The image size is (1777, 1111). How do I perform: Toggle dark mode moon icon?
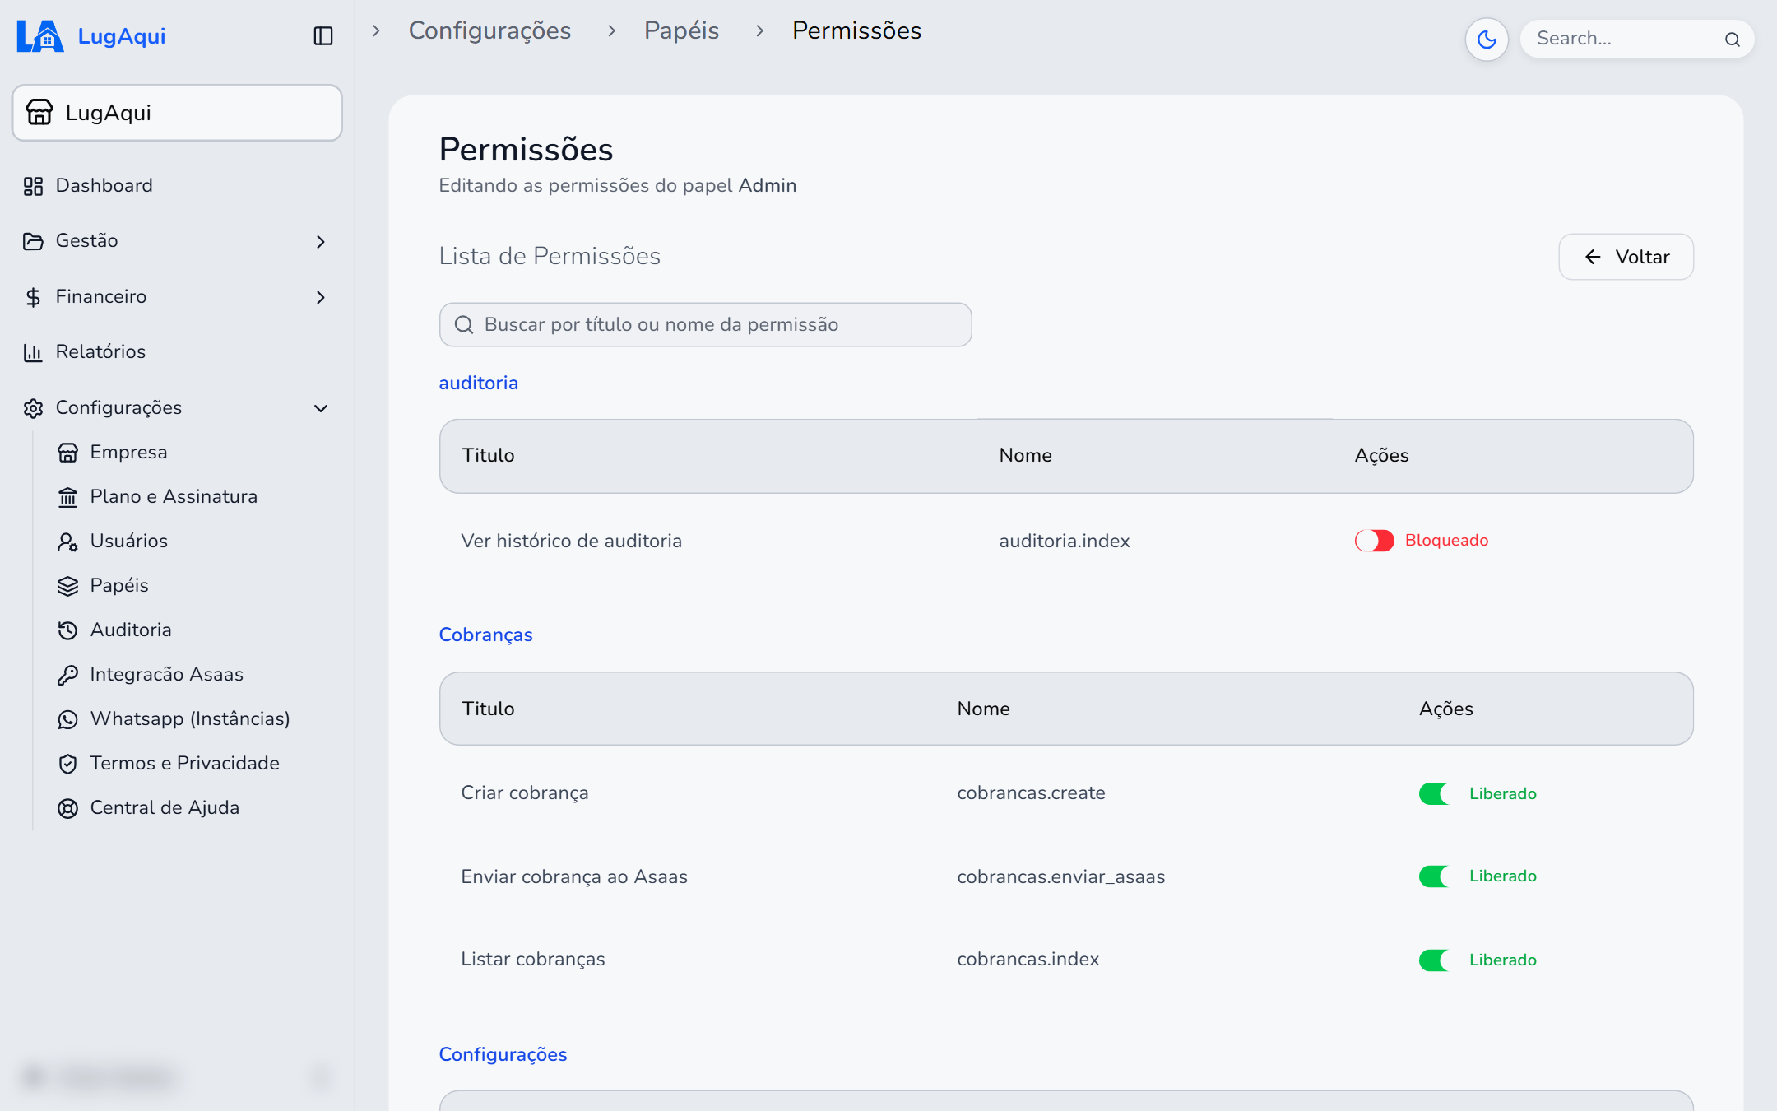(1486, 39)
